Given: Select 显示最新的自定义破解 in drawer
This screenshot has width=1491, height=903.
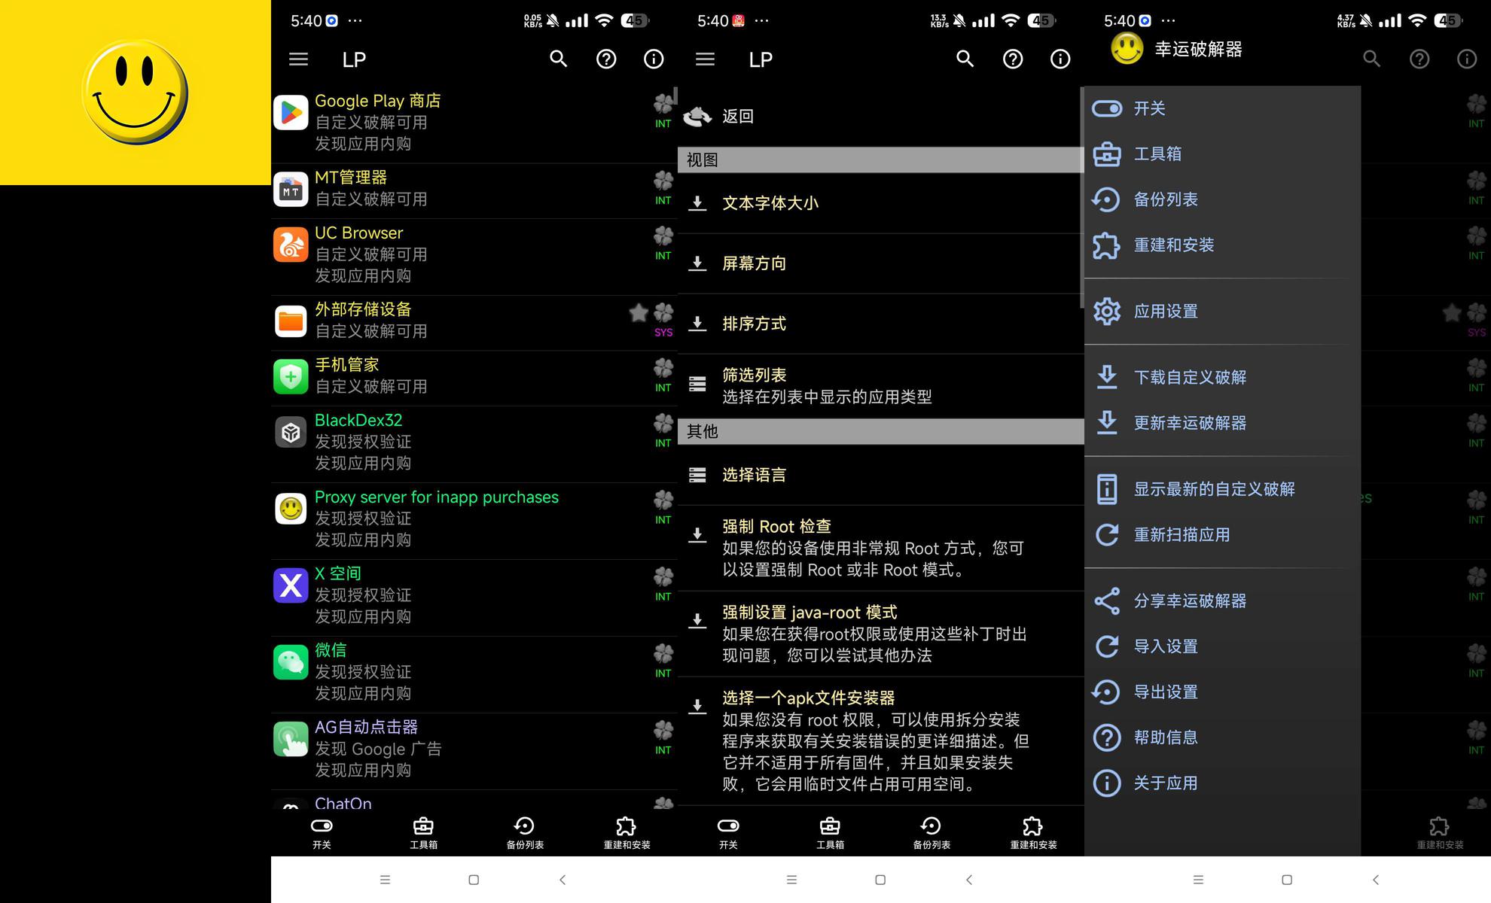Looking at the screenshot, I should coord(1222,489).
